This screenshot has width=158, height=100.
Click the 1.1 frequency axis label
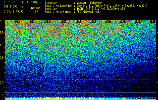2,32
